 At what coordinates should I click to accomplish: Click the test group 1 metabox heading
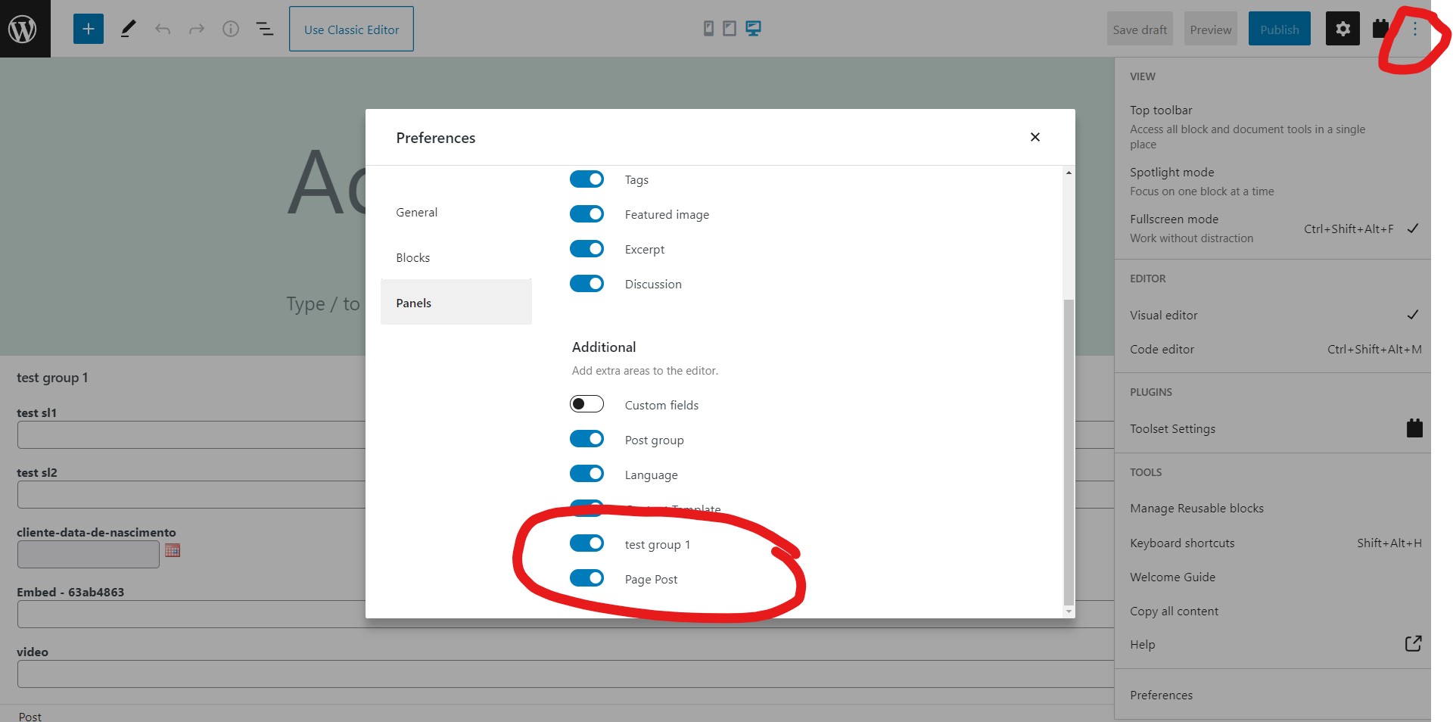coord(52,377)
